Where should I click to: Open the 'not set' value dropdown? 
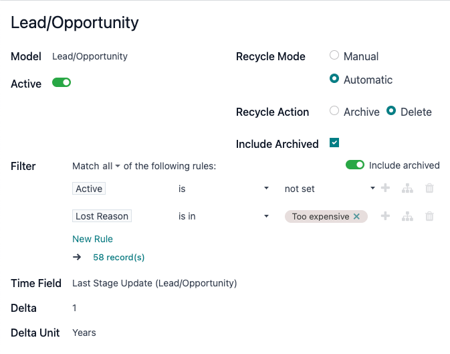click(x=330, y=189)
